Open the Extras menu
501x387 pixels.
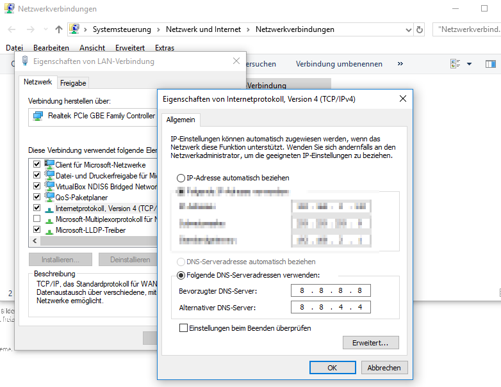165,48
